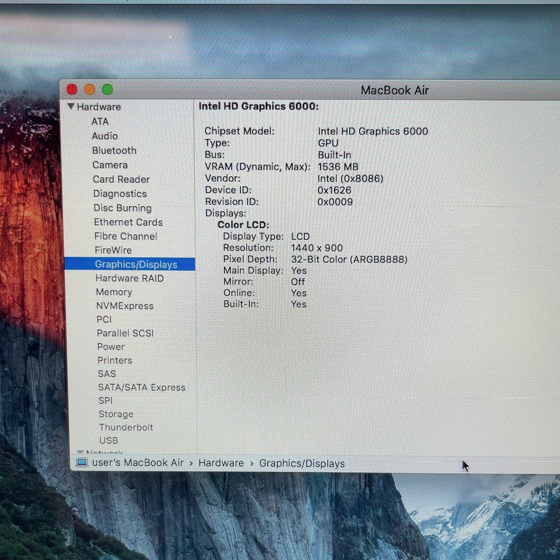Click the "Intel HD Graphics 6000:" heading

point(259,106)
